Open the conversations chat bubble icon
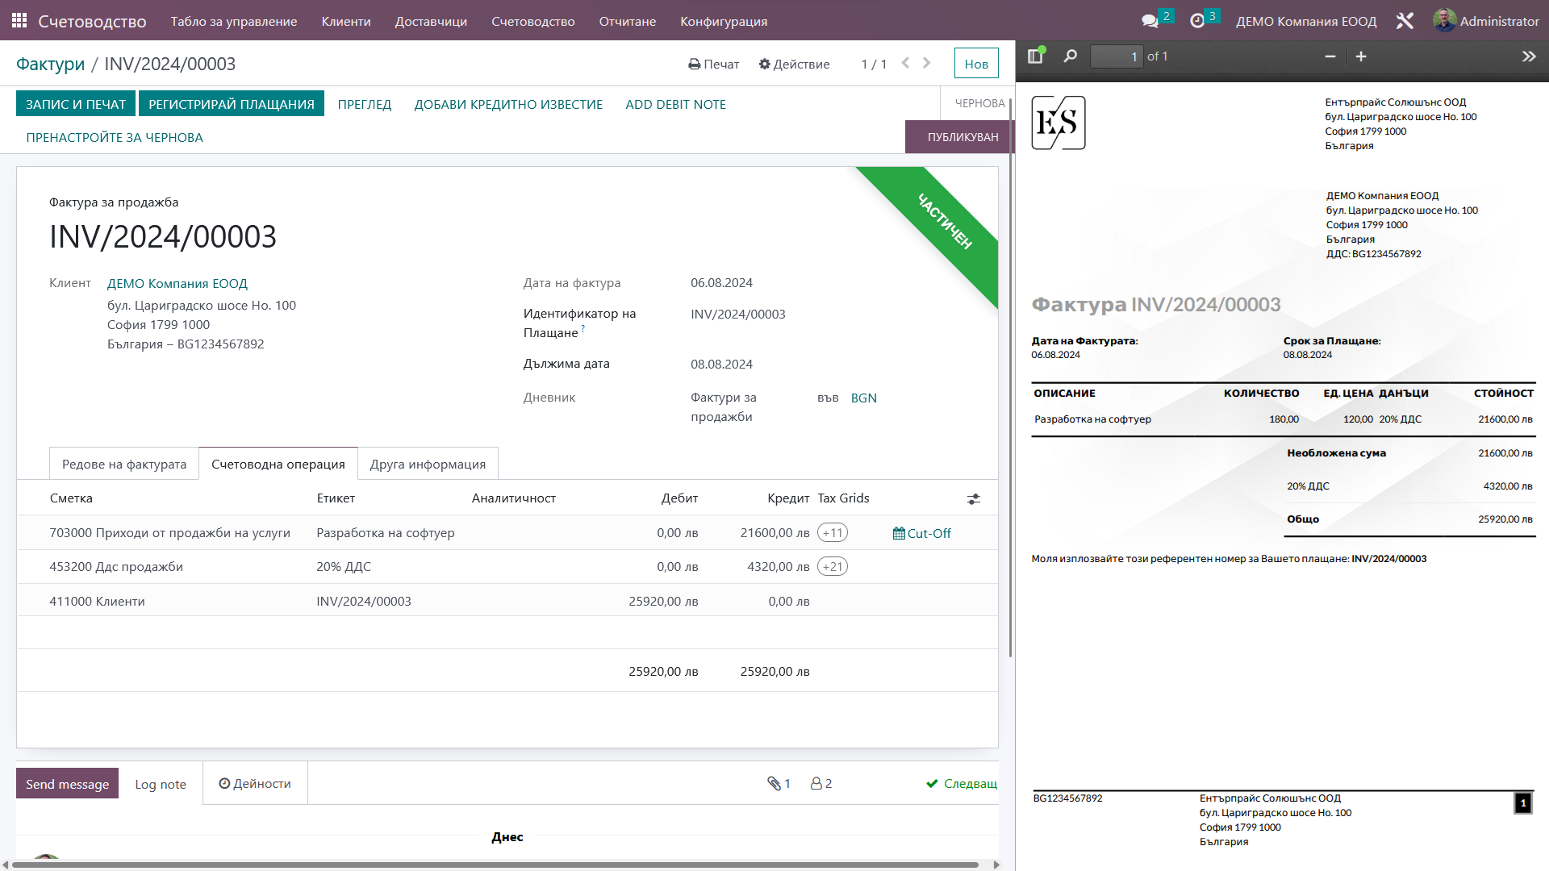The width and height of the screenshot is (1549, 871). [x=1150, y=21]
